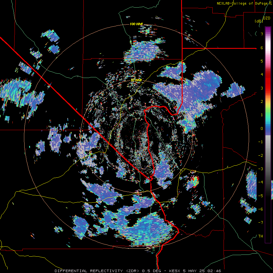Click the TH label below the scale
This screenshot has height=273, width=273.
(261, 236)
